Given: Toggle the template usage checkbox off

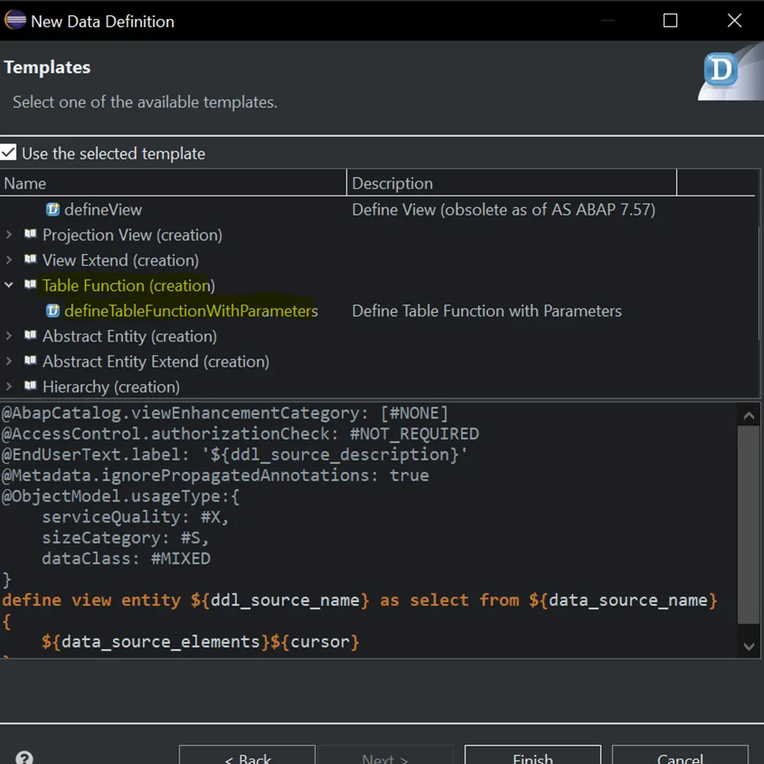Looking at the screenshot, I should (x=9, y=154).
